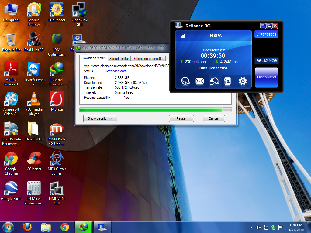This screenshot has width=311, height=233.
Task: Open phonebook contacts icon in Reliance 3G
Action: 227,81
